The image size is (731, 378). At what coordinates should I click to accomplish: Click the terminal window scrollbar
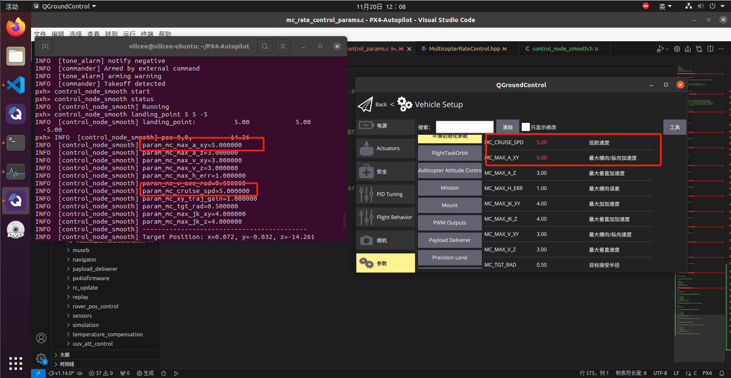(344, 221)
